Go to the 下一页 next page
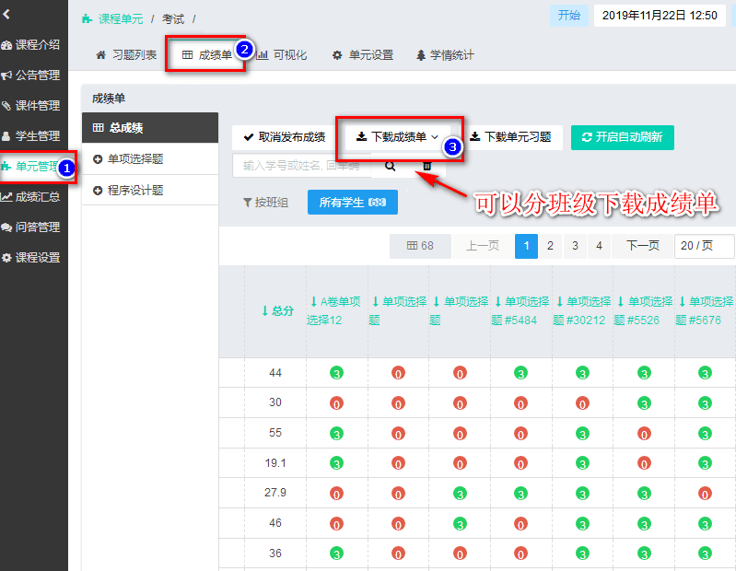The width and height of the screenshot is (736, 571). [x=643, y=246]
